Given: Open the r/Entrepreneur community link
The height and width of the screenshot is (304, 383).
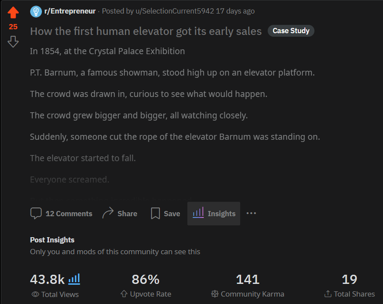Looking at the screenshot, I should click(70, 11).
